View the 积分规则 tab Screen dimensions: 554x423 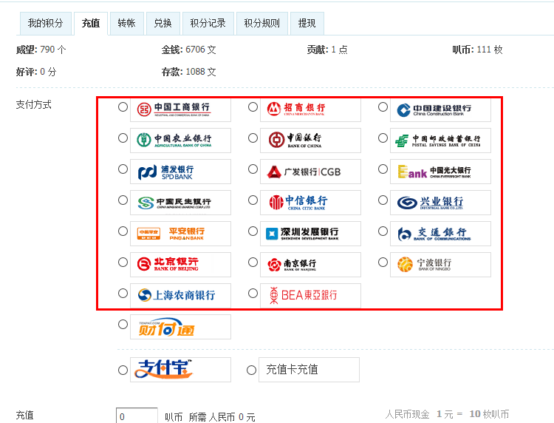pos(262,24)
